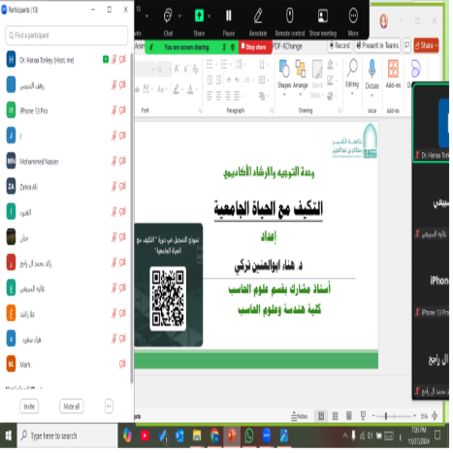Toggle video icon for Zahra Ali
The image size is (453, 453).
[123, 187]
